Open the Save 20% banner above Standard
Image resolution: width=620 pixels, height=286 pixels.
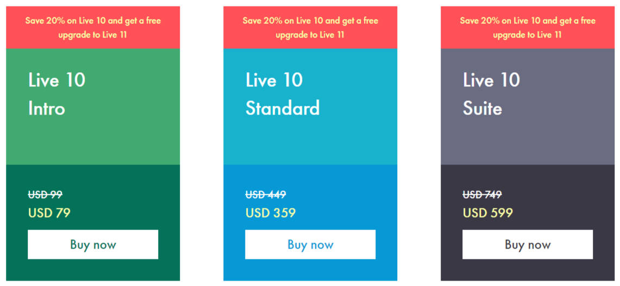pos(310,28)
